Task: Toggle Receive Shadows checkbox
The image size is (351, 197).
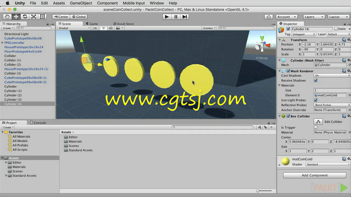Action: pyautogui.click(x=315, y=81)
